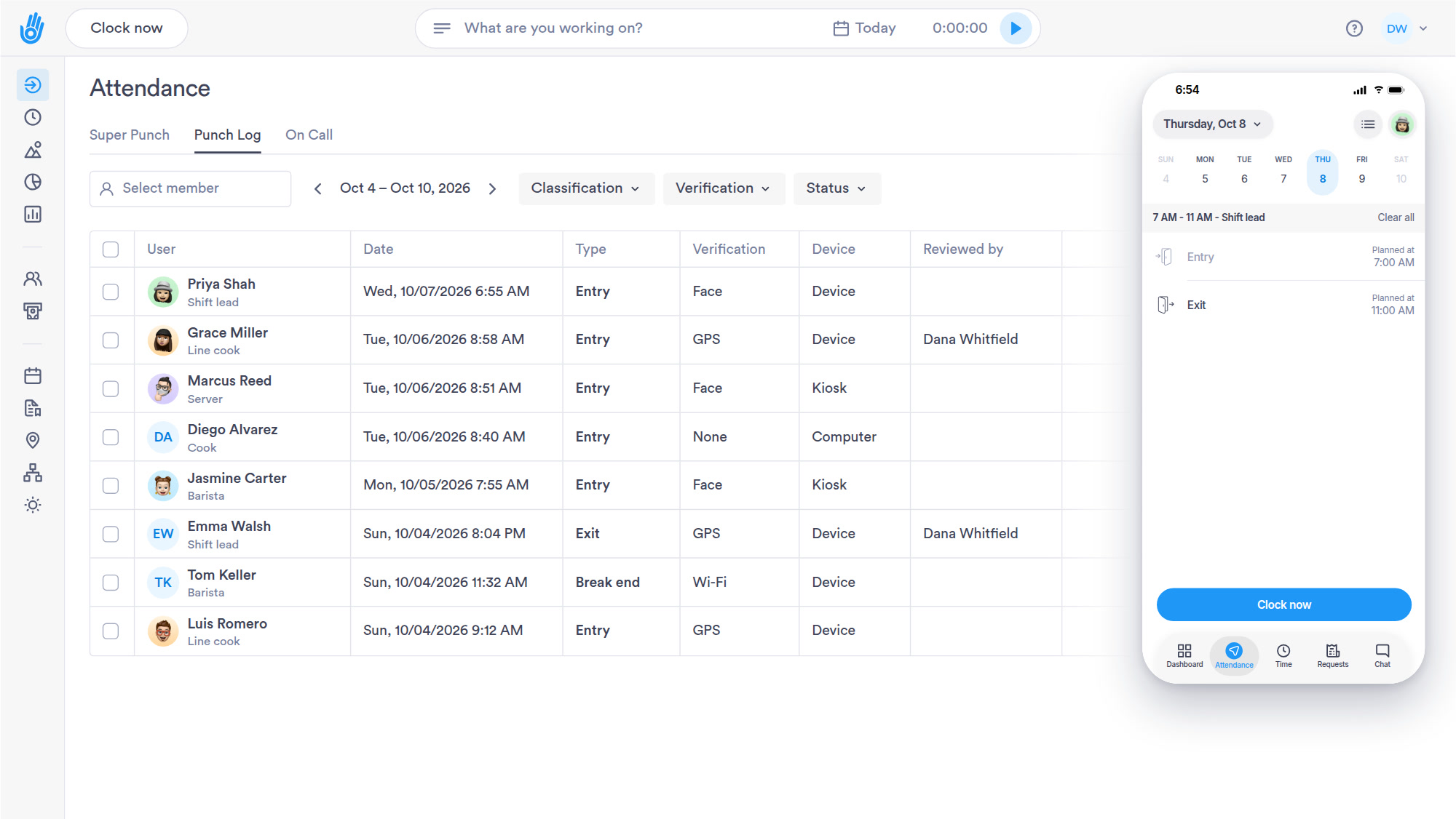Open the team members icon in sidebar
The width and height of the screenshot is (1456, 819).
point(33,279)
